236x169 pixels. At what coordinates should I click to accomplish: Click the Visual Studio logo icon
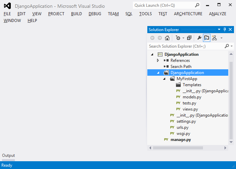point(7,6)
